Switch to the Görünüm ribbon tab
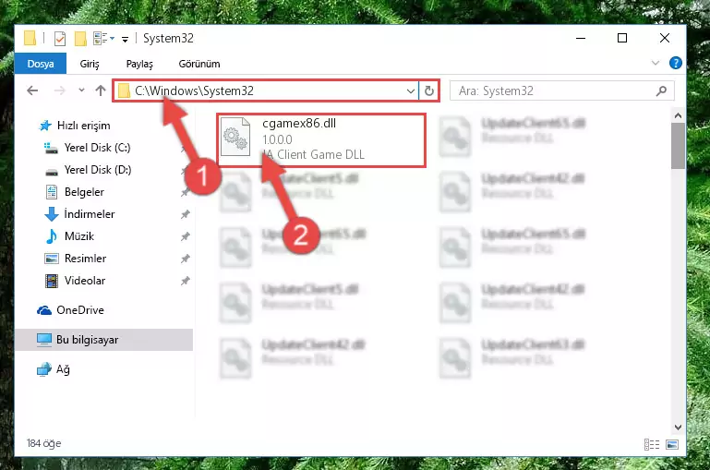The image size is (710, 470). tap(199, 64)
